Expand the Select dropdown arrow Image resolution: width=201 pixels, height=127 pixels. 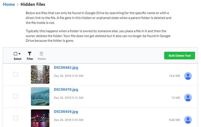[19, 54]
